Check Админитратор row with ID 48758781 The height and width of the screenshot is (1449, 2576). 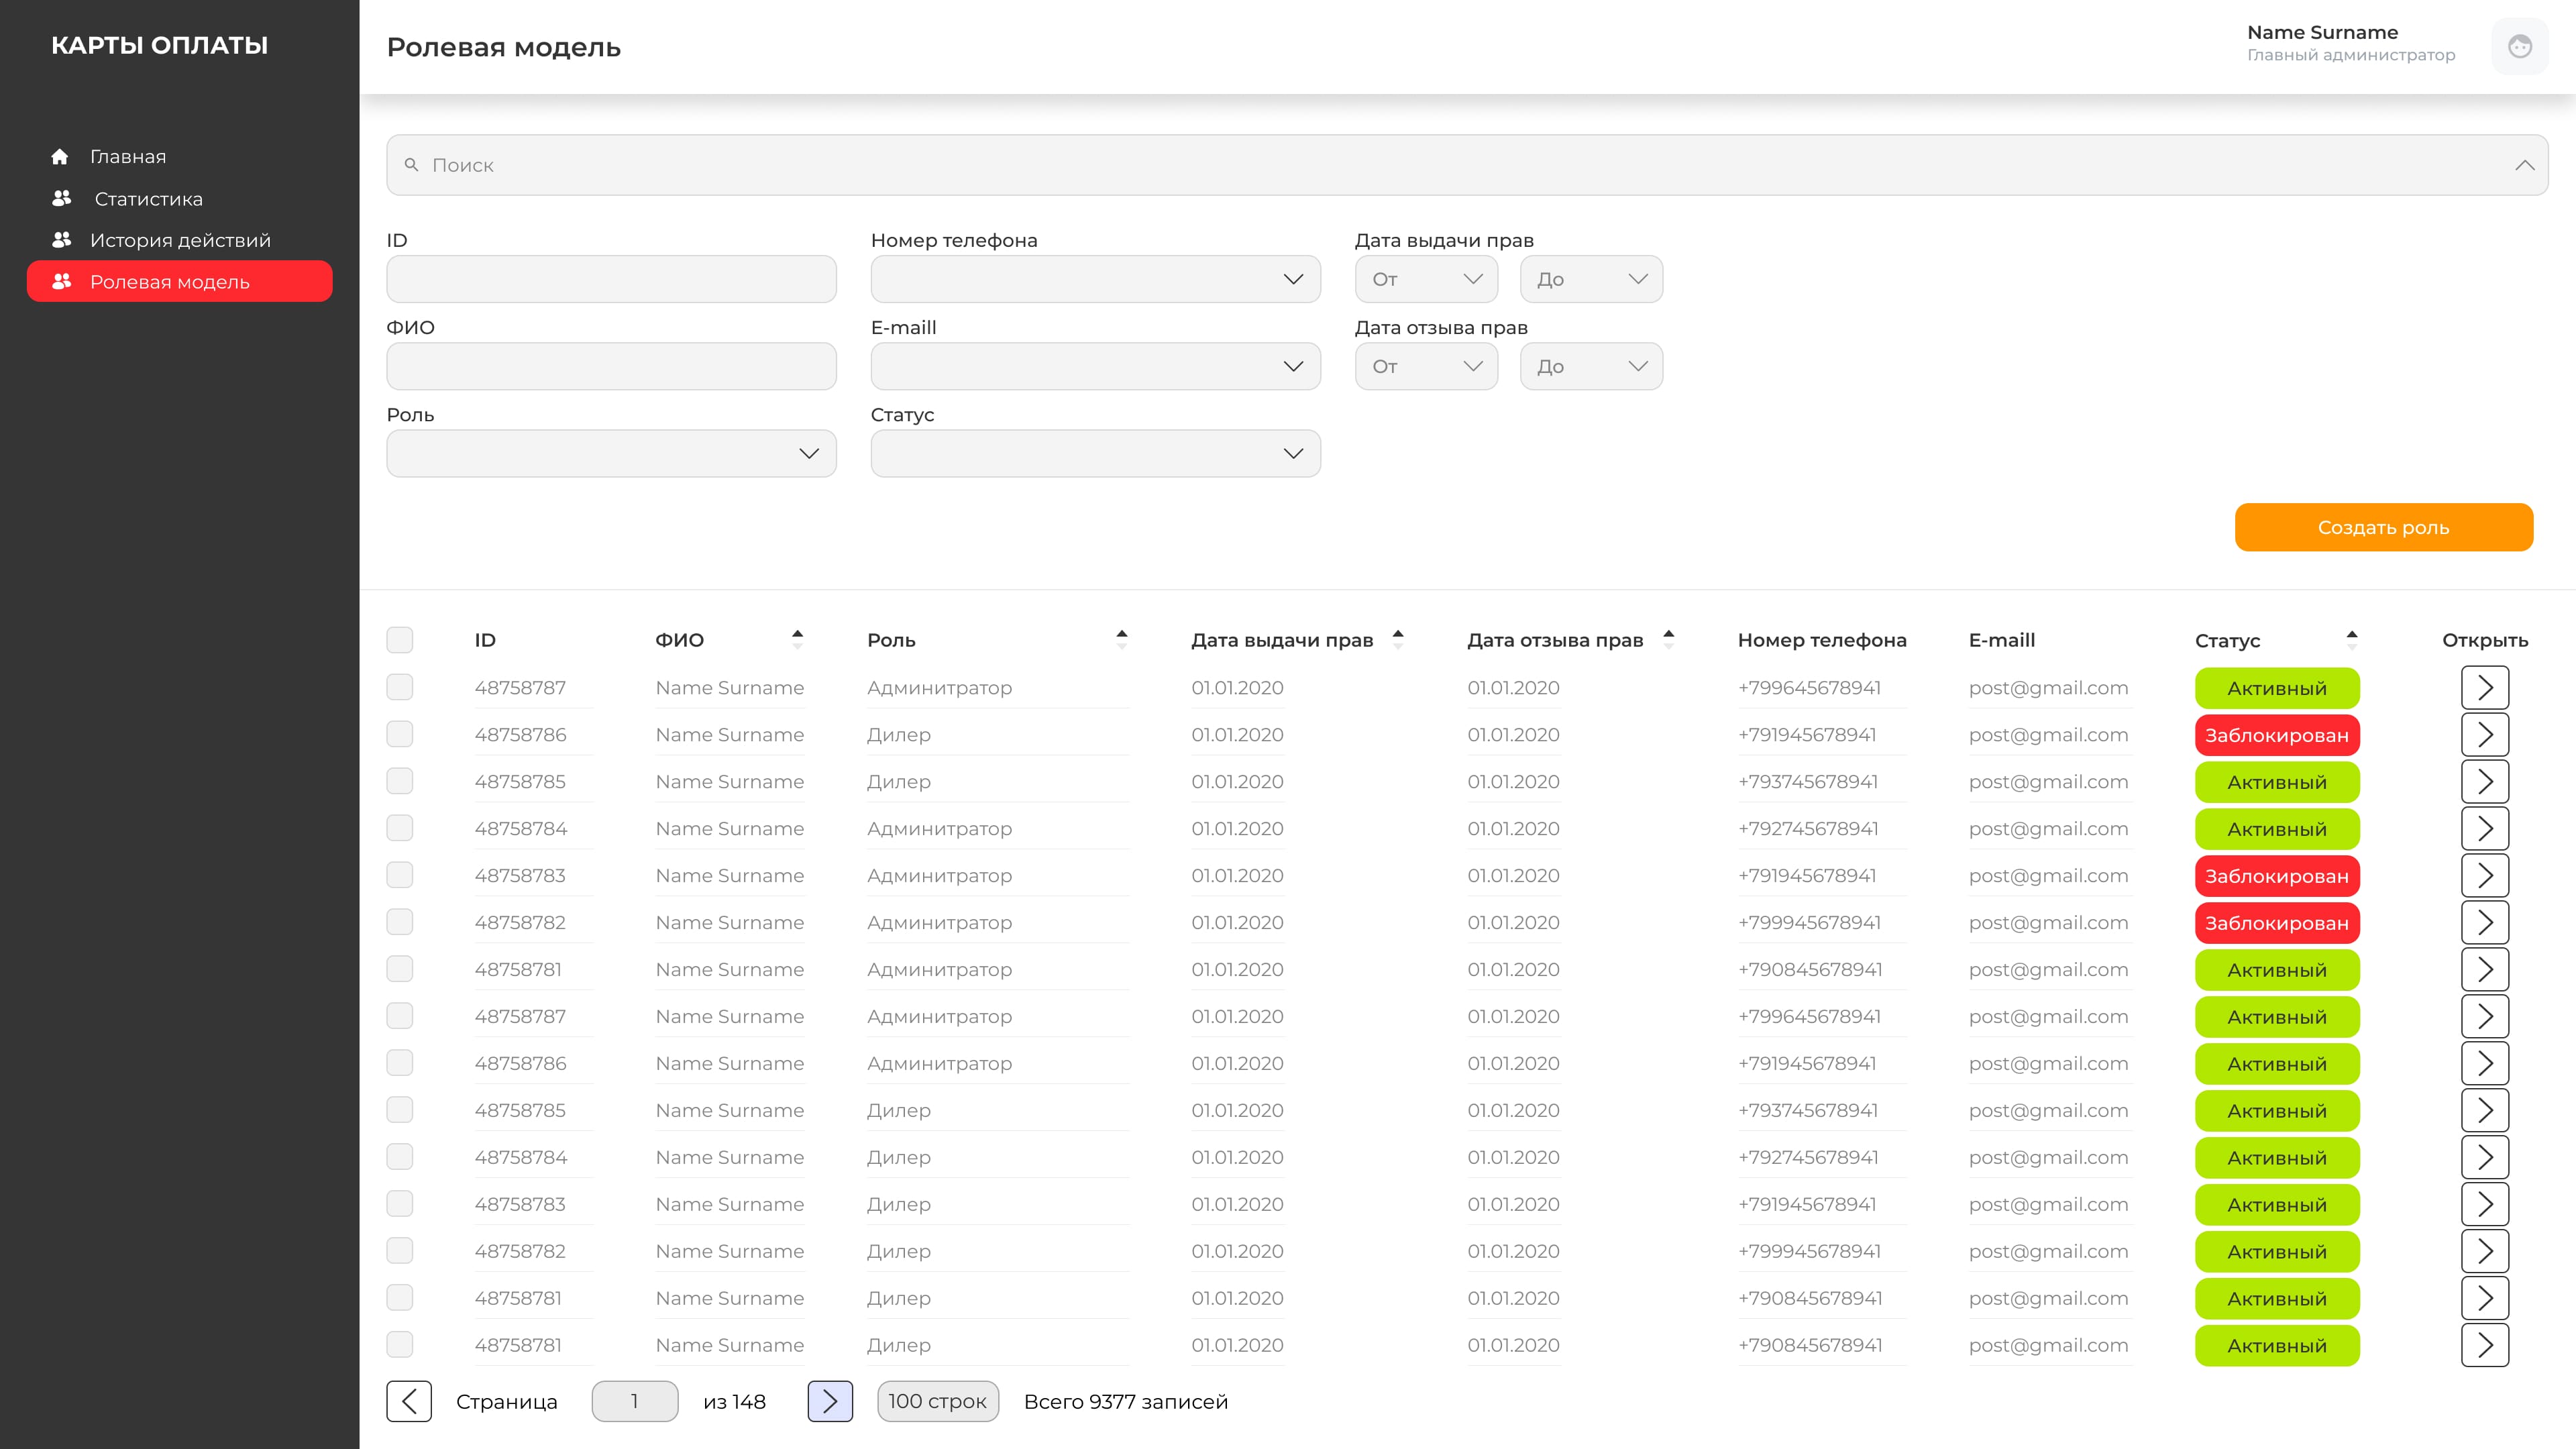(400, 969)
